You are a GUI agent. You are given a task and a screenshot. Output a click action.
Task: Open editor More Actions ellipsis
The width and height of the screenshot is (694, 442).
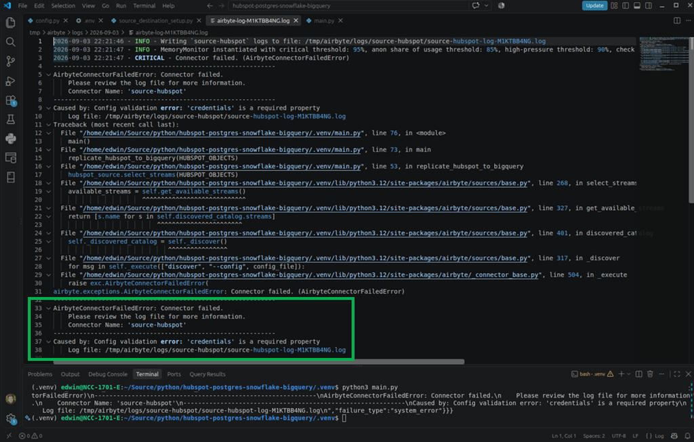689,20
